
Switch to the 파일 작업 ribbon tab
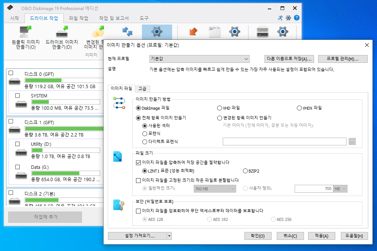coord(78,18)
